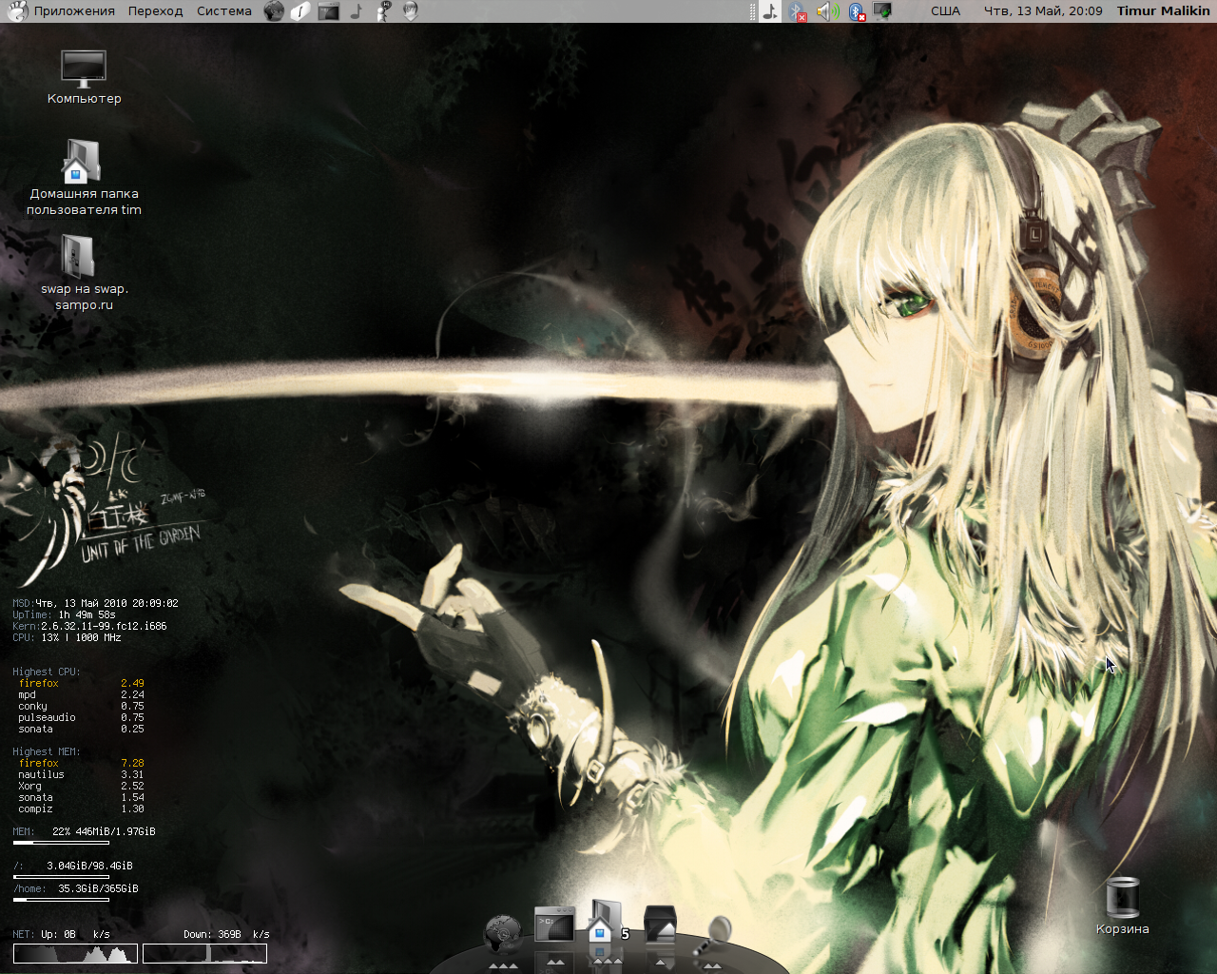Click the MEM usage bar
1217x974 pixels.
click(x=61, y=843)
